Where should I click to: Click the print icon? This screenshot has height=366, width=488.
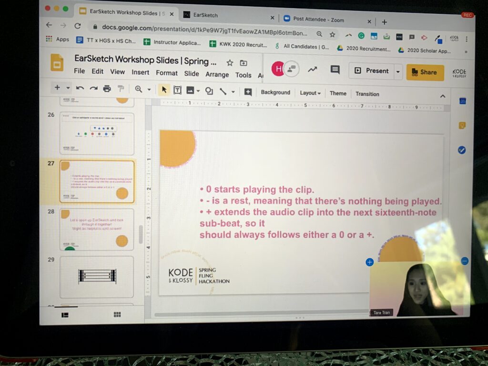[107, 89]
